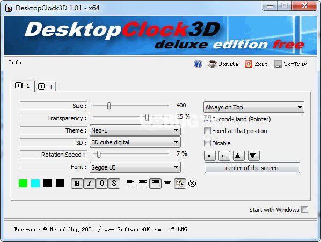Expand the Always on Top dropdown
Screen dimensions: 321x242
(254, 107)
